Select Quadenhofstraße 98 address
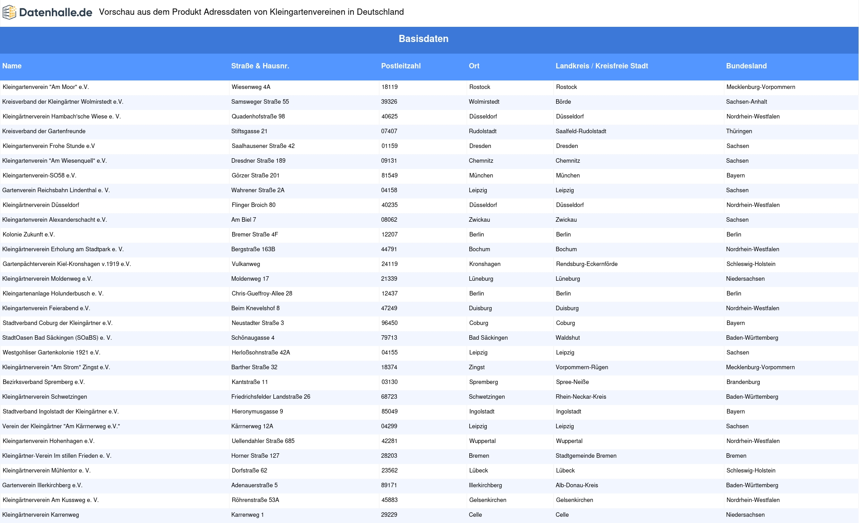The width and height of the screenshot is (859, 523). tap(258, 117)
